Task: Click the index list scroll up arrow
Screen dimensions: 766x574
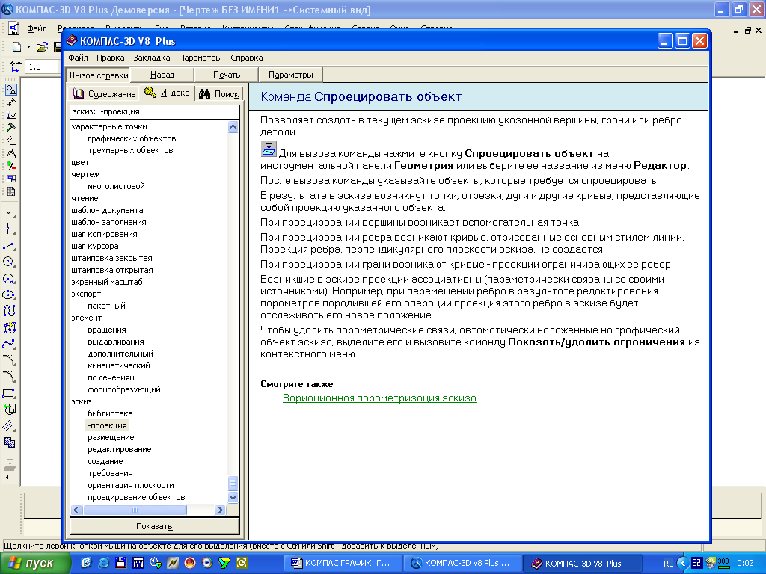Action: [233, 127]
